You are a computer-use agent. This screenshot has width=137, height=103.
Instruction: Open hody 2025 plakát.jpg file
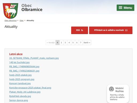(20, 75)
